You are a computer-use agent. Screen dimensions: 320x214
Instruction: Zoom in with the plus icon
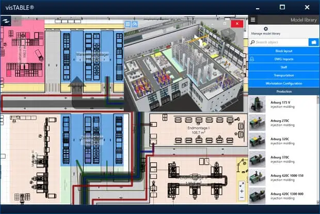(x=242, y=191)
